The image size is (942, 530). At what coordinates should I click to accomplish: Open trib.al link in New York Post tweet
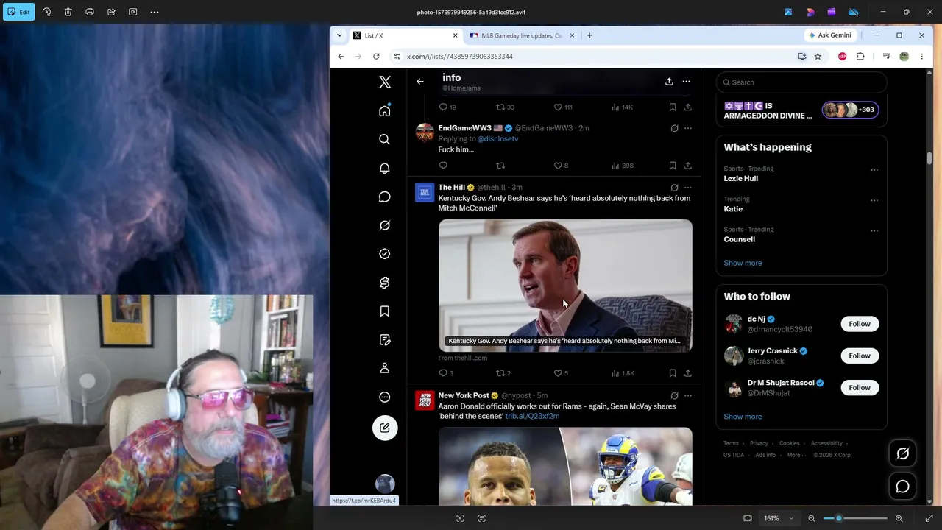coord(532,417)
